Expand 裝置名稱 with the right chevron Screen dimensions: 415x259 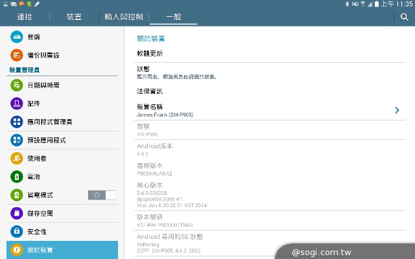click(397, 111)
